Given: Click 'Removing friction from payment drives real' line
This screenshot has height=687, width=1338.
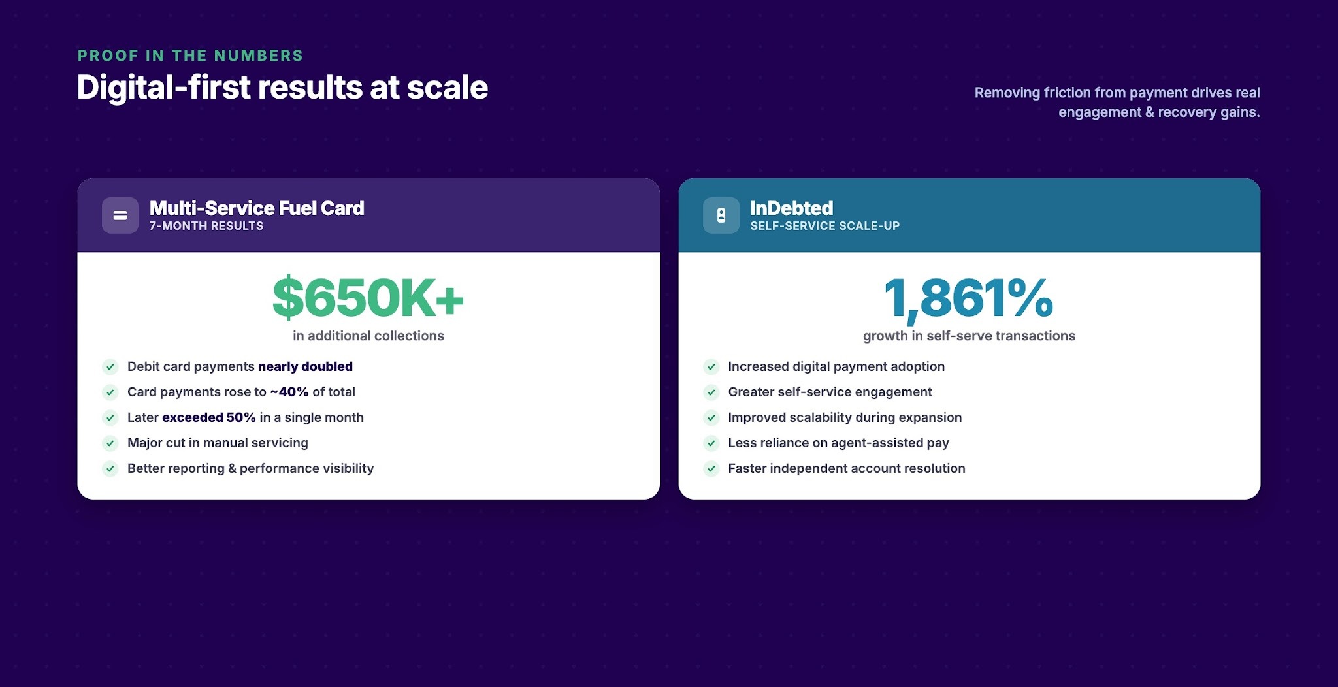Looking at the screenshot, I should click(x=1117, y=93).
